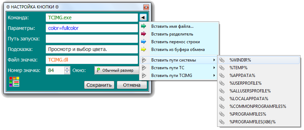The image size is (304, 130).
Task: Click green arrow icon for Вставить имя файла
Action: click(x=144, y=26)
